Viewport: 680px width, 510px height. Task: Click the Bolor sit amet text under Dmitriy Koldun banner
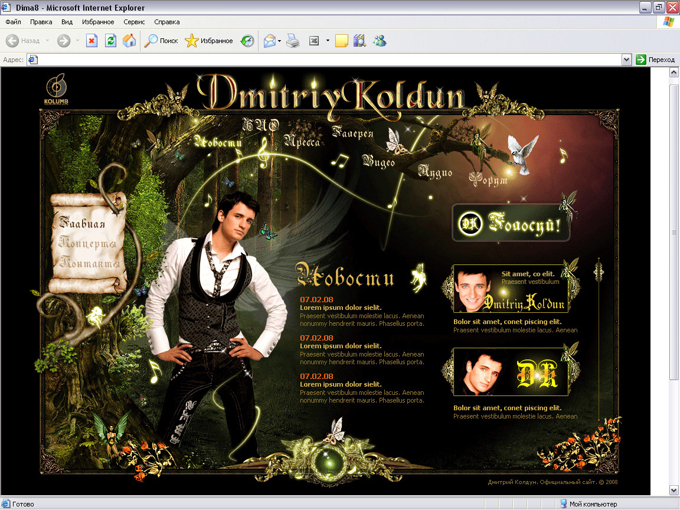point(508,322)
